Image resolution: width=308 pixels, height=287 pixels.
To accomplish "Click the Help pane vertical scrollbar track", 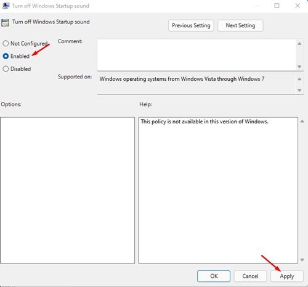I will [x=302, y=191].
